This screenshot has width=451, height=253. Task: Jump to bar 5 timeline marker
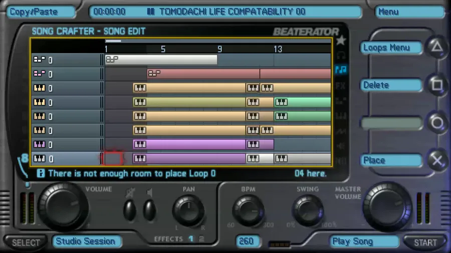coord(163,49)
